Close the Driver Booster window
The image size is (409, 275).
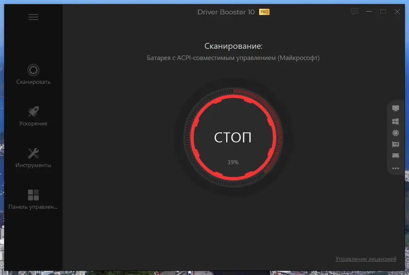(397, 12)
